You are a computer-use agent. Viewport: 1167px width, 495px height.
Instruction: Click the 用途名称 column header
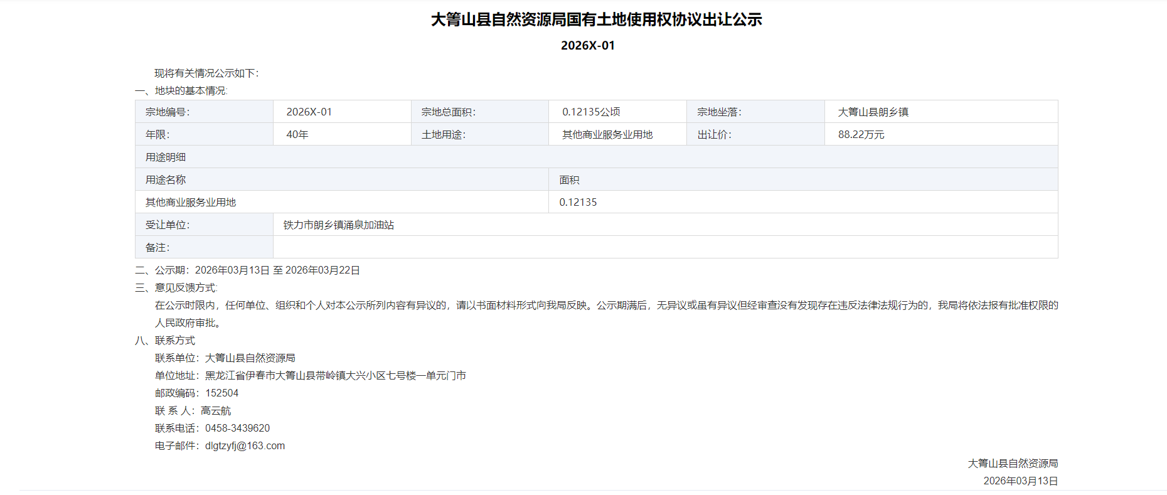pyautogui.click(x=166, y=179)
